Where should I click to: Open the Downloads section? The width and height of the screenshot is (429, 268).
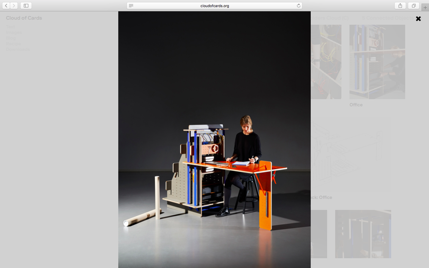[x=18, y=49]
